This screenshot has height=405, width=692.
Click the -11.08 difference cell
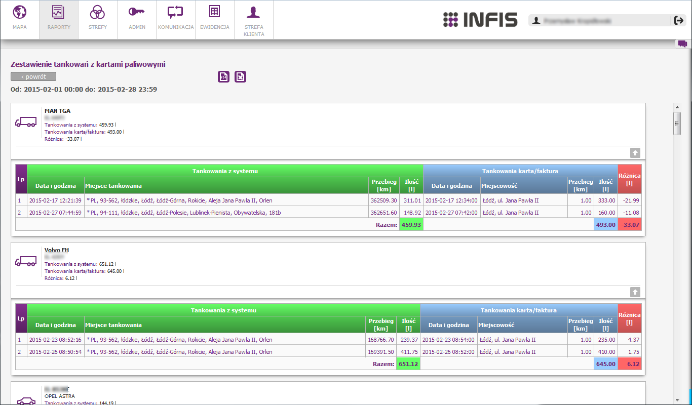click(630, 213)
